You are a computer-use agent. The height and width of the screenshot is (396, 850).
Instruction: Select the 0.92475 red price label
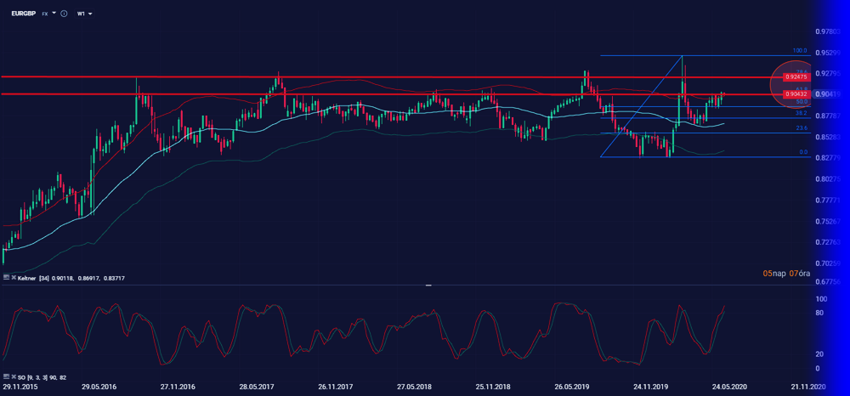coord(796,77)
